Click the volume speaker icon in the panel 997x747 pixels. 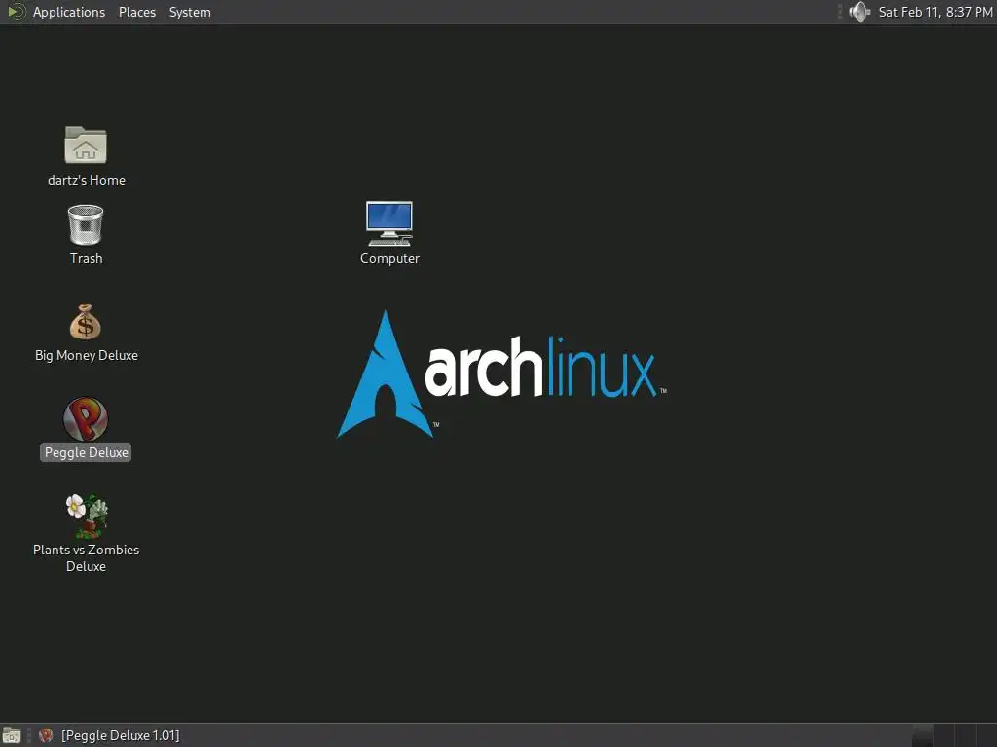click(860, 12)
